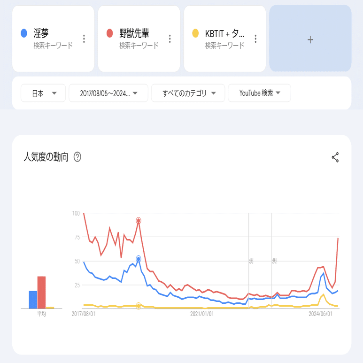
Task: Click the blue average bar
Action: pyautogui.click(x=33, y=300)
